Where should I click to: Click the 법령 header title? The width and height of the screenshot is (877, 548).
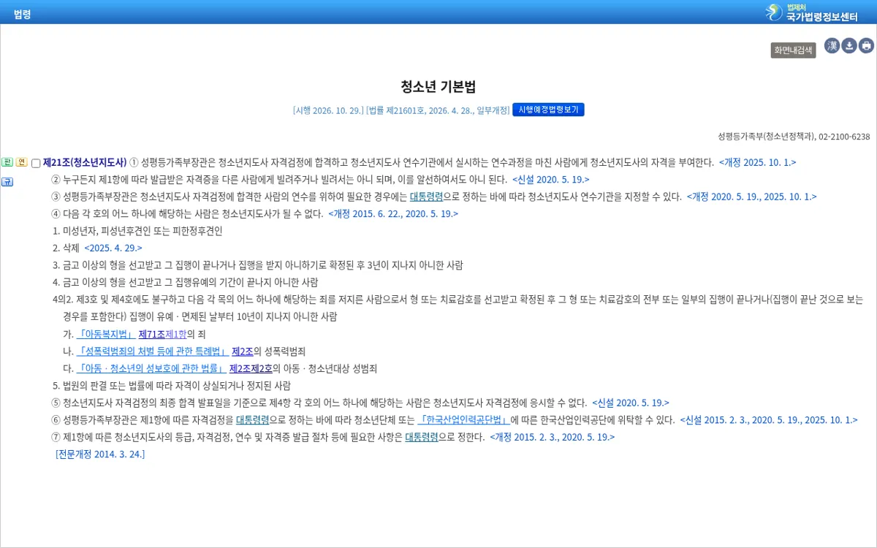pyautogui.click(x=22, y=13)
